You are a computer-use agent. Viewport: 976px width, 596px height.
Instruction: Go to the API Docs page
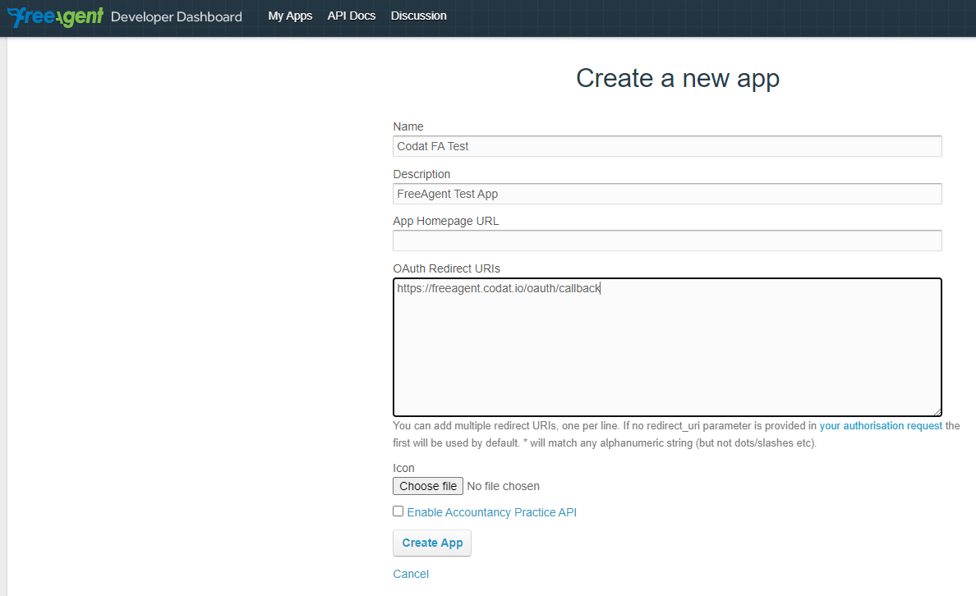[x=351, y=16]
